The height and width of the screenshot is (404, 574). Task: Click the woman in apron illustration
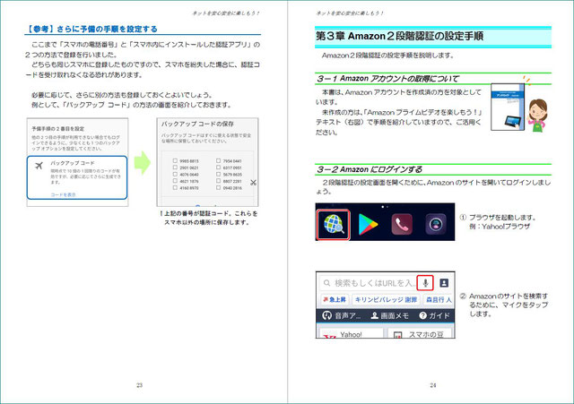[537, 115]
